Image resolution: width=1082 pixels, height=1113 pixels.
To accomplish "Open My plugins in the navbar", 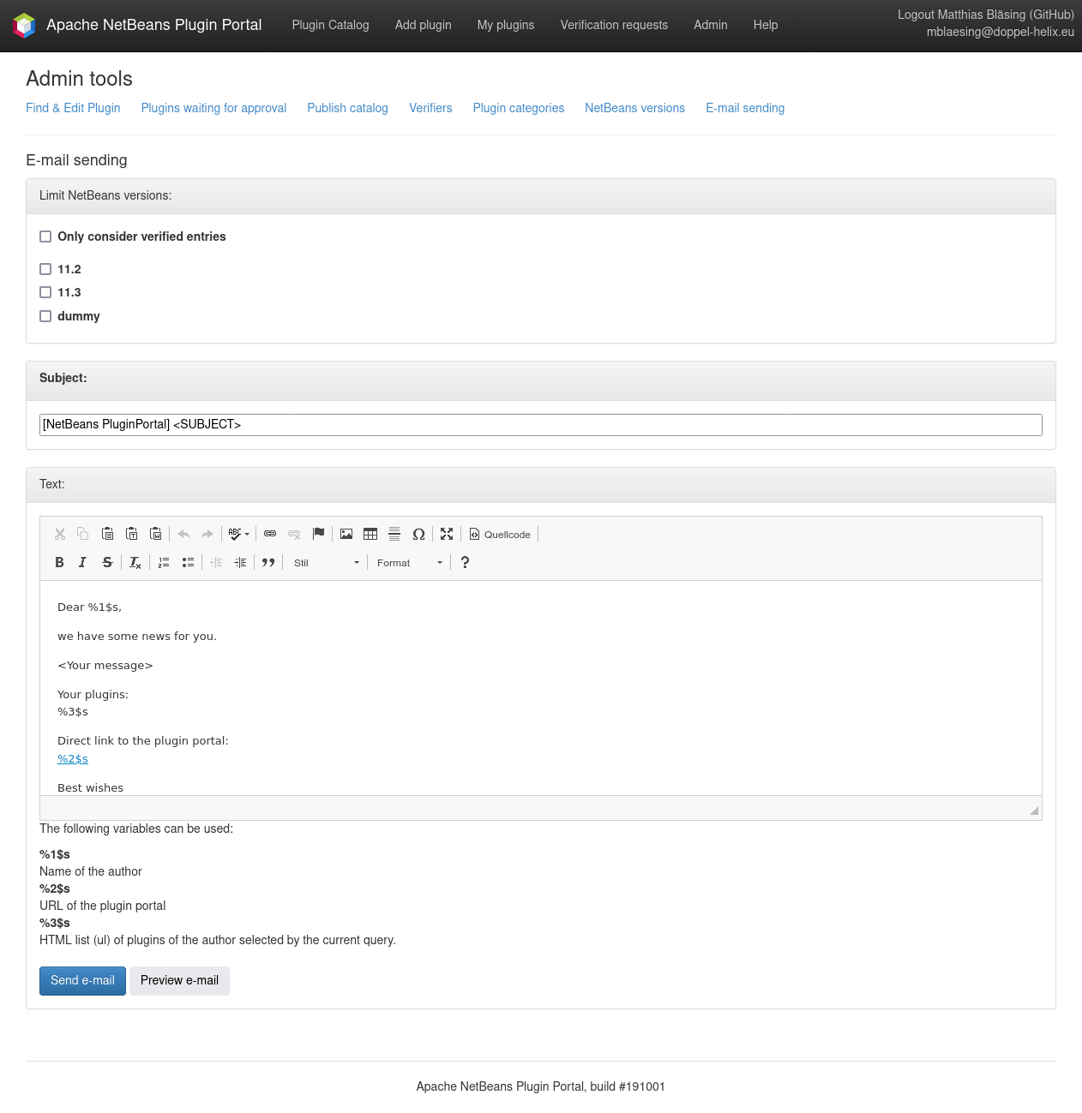I will pos(506,25).
